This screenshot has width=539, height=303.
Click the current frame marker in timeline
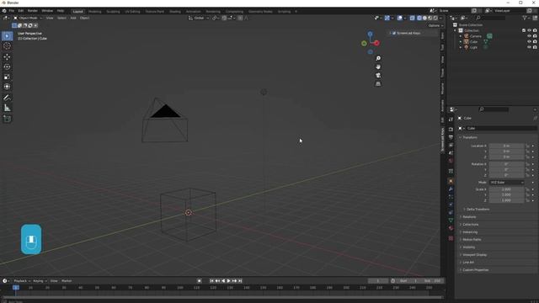[x=16, y=288]
